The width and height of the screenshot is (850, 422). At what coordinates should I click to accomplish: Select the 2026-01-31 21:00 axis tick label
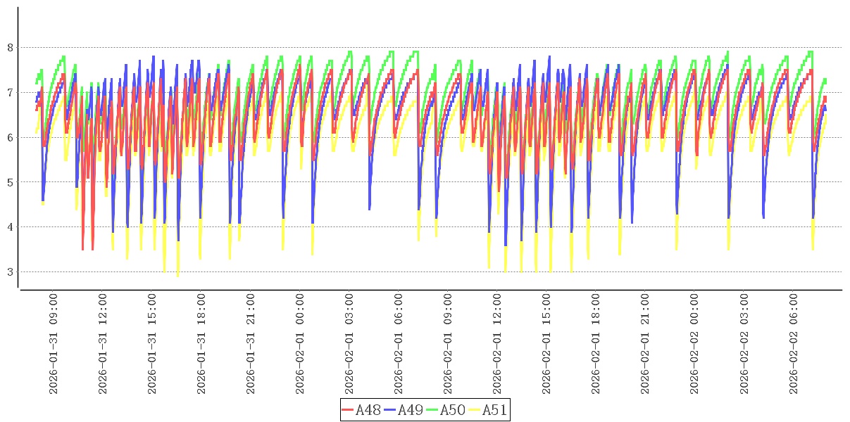(251, 344)
